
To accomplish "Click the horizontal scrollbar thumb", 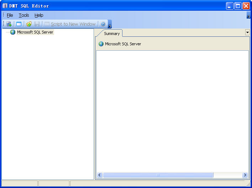I will point(158,175).
